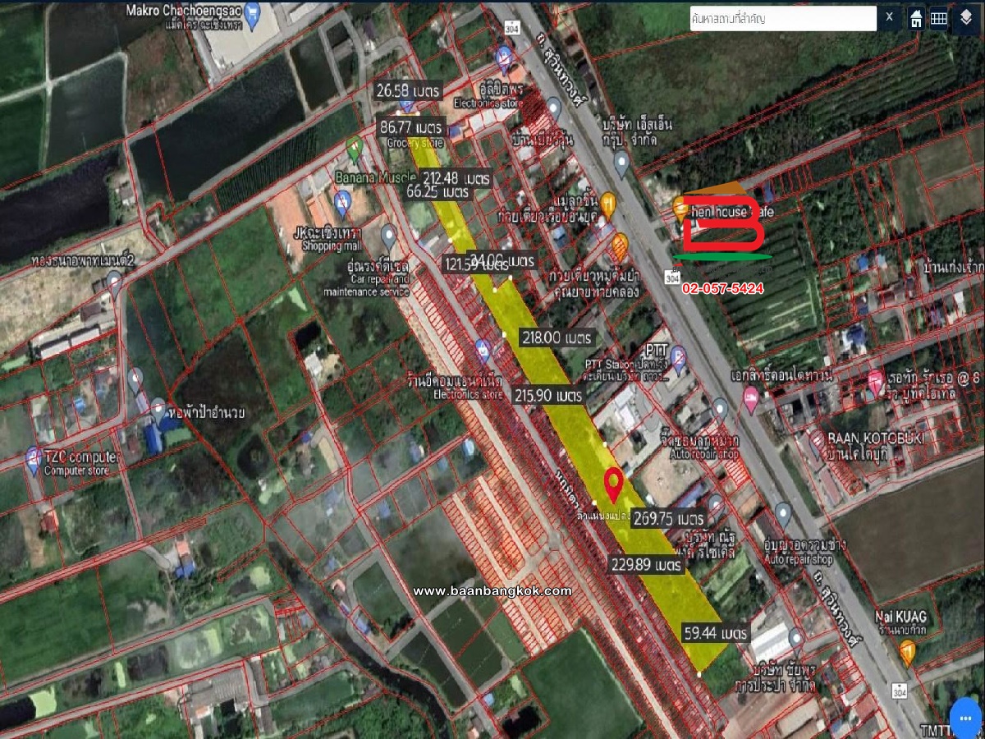Click the Banana Muscle green map marker
Viewport: 985px width, 739px height.
tap(355, 148)
